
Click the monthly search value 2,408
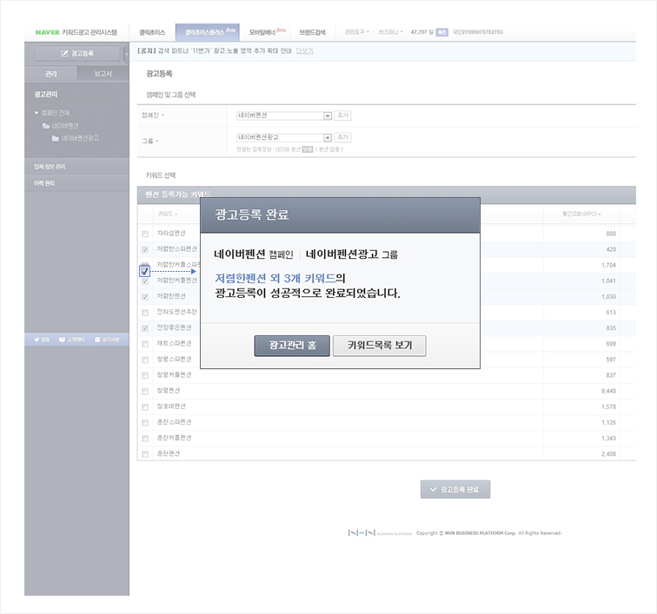pyautogui.click(x=608, y=454)
